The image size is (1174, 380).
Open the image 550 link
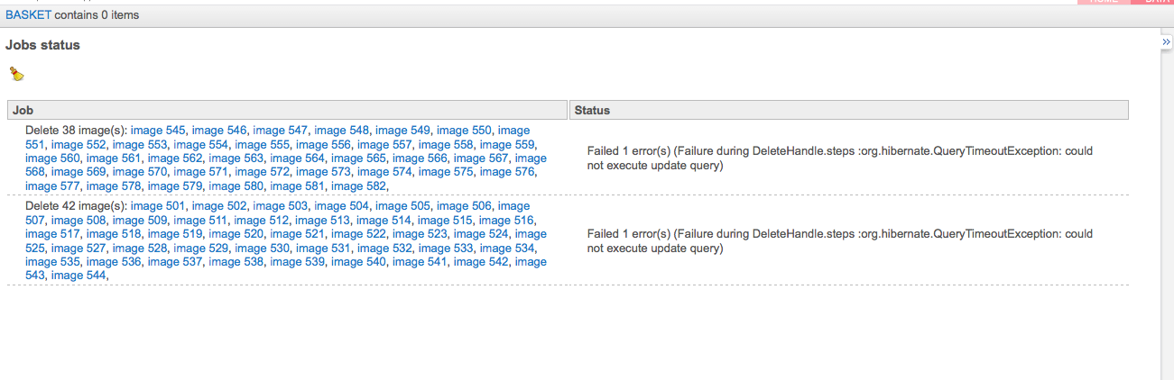point(464,131)
